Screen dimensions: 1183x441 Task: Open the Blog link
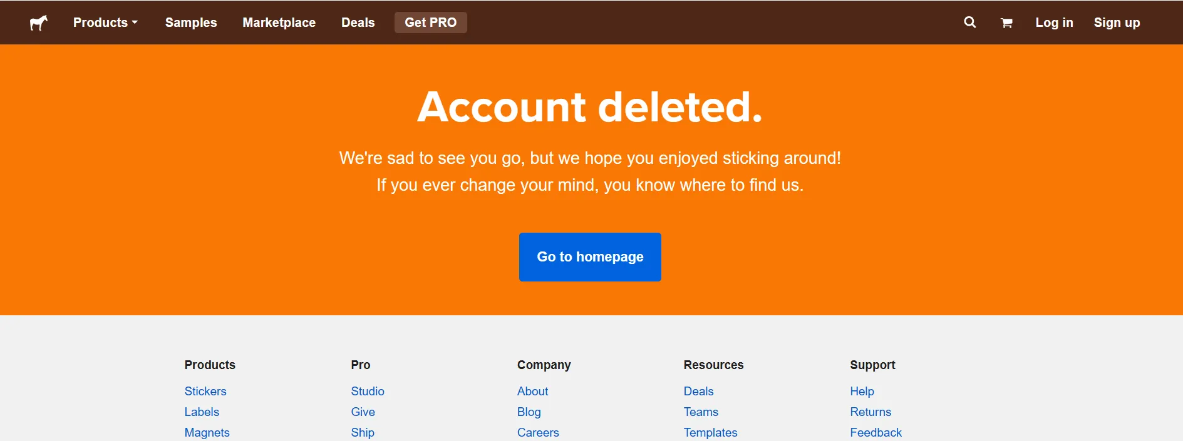pyautogui.click(x=529, y=412)
